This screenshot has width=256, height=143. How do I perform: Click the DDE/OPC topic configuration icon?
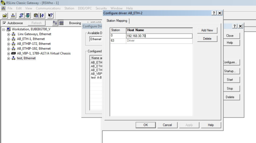(x=42, y=16)
